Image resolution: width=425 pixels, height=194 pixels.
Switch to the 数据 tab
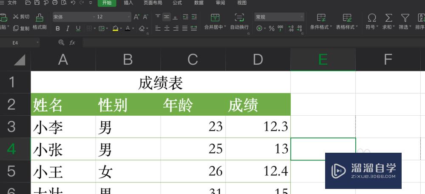(x=199, y=3)
